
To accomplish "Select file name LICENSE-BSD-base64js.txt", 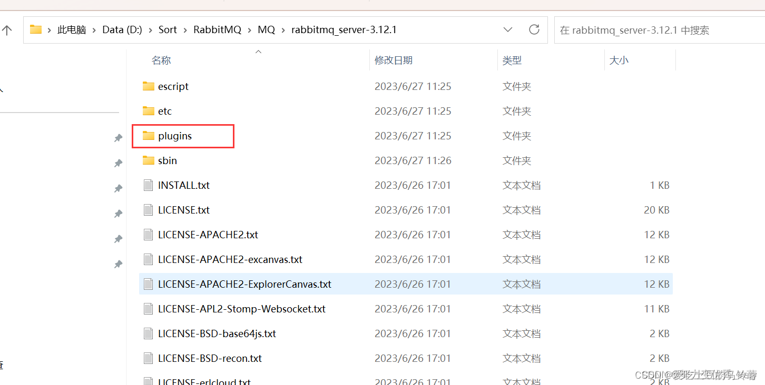I will coord(217,333).
